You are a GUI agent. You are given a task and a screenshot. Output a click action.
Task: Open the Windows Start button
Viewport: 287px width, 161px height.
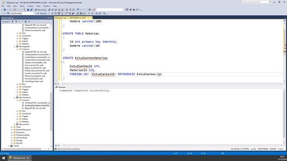tap(4, 158)
